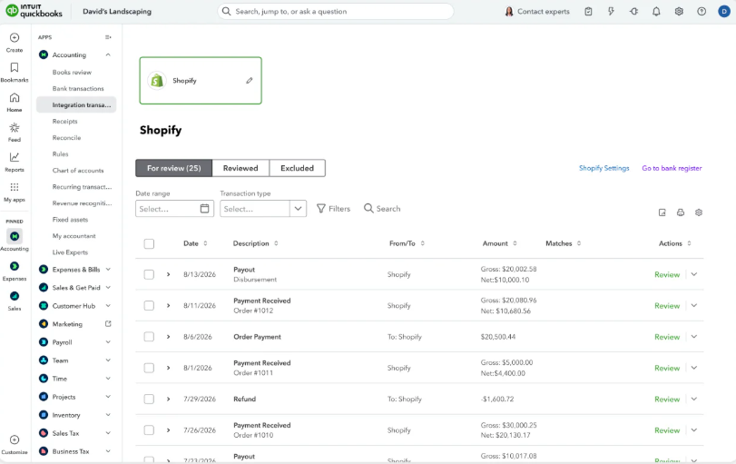Collapse the Accounting section chevron
Image resolution: width=736 pixels, height=464 pixels.
(x=108, y=55)
